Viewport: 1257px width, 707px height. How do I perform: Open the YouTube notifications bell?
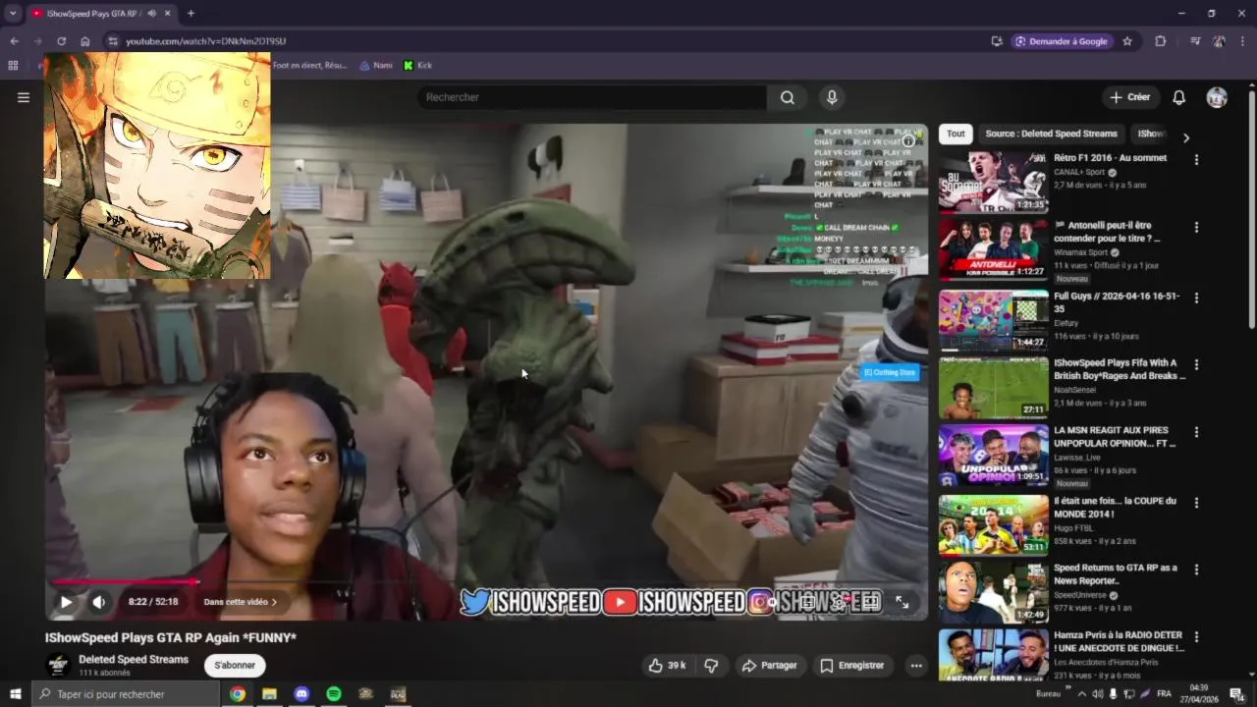(1178, 97)
